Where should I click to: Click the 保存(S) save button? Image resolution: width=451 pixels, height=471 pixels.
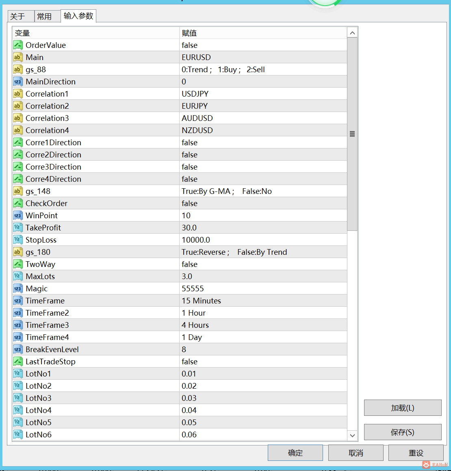[403, 432]
